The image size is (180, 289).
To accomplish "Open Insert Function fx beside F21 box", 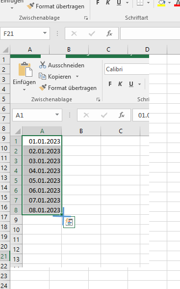I will pyautogui.click(x=109, y=33).
